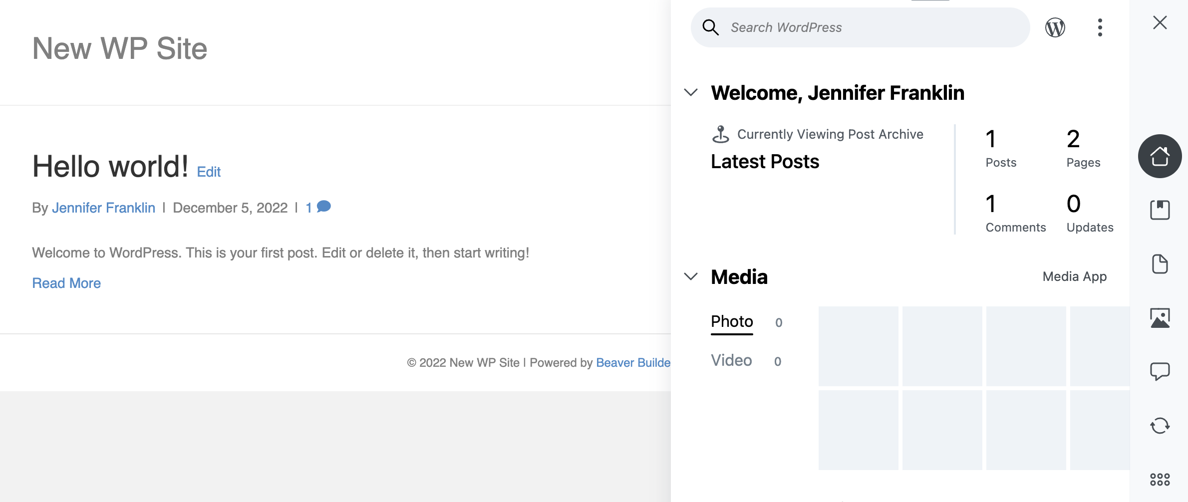Screen dimensions: 1188x502
Task: Open the Pages document sidebar icon
Action: click(x=1160, y=264)
